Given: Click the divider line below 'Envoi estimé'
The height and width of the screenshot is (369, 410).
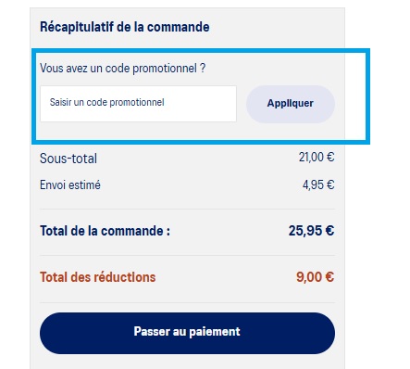Looking at the screenshot, I should pos(187,209).
